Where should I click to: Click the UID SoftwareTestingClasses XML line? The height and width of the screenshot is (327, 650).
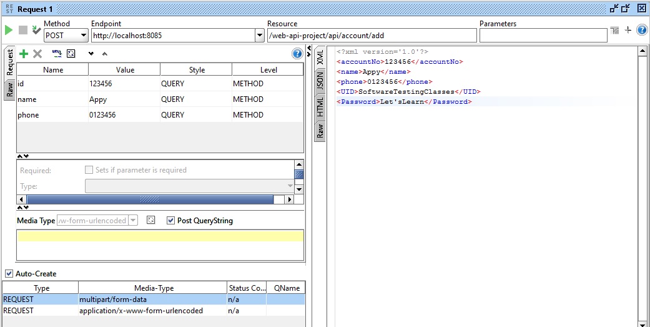coord(409,92)
